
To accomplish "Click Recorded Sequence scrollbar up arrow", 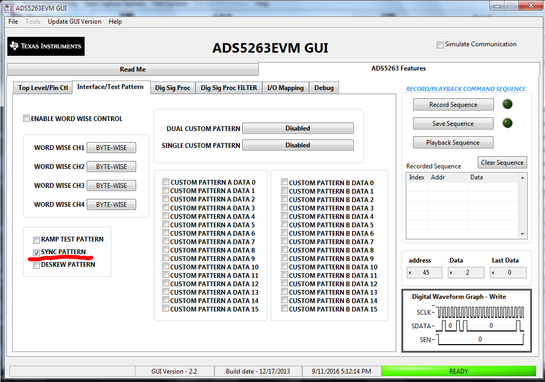I will (522, 178).
